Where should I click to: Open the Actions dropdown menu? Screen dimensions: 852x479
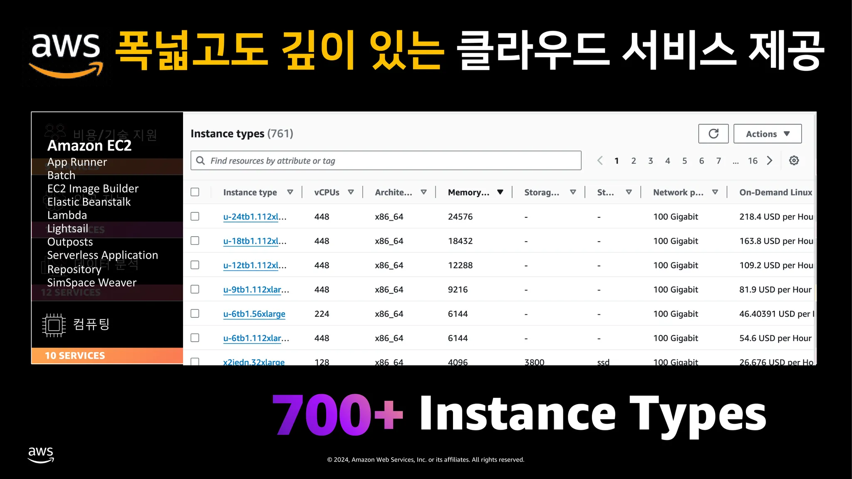[767, 134]
